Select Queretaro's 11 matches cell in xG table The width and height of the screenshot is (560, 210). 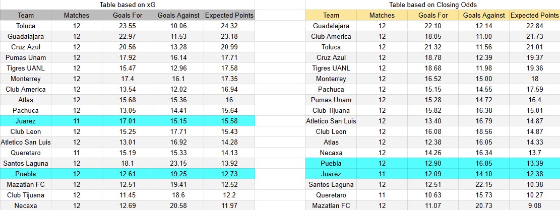click(x=77, y=153)
